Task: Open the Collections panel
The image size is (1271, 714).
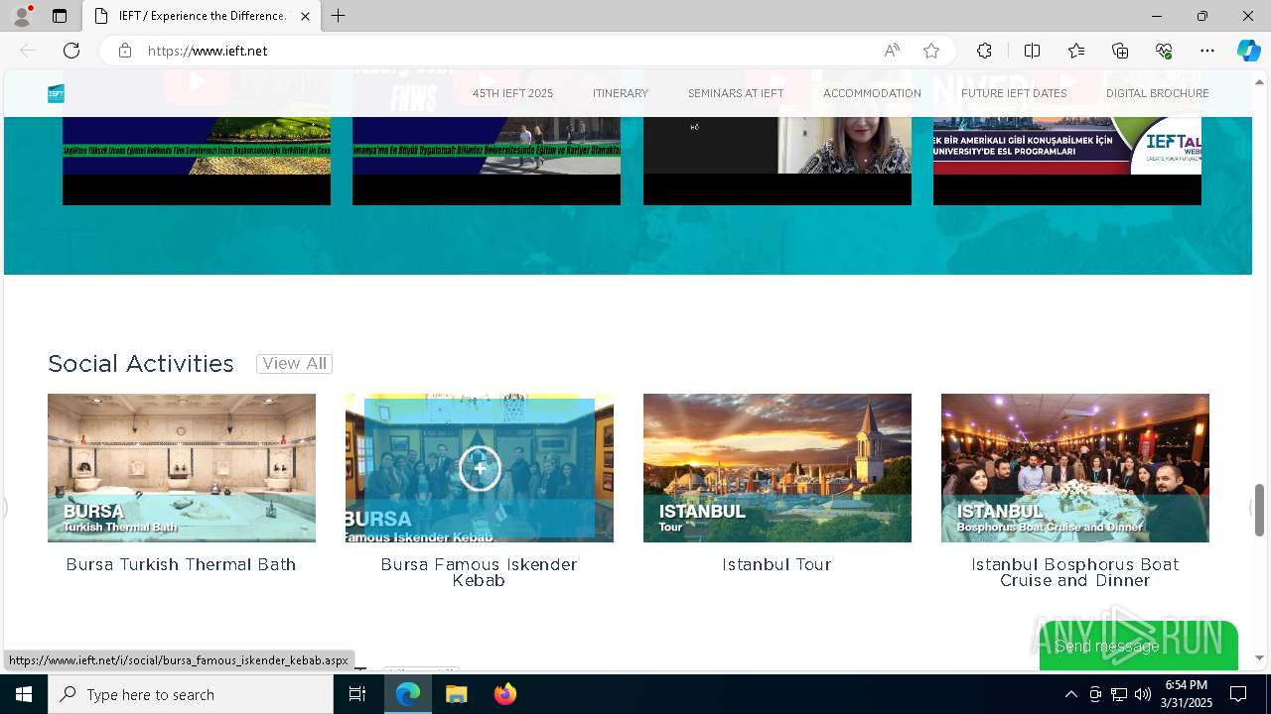Action: (1120, 51)
